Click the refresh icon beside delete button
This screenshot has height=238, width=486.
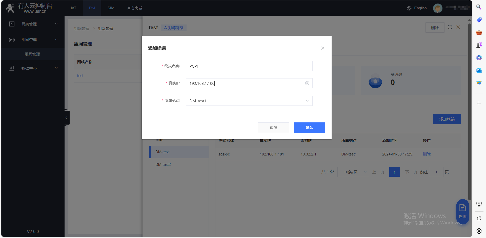[450, 27]
